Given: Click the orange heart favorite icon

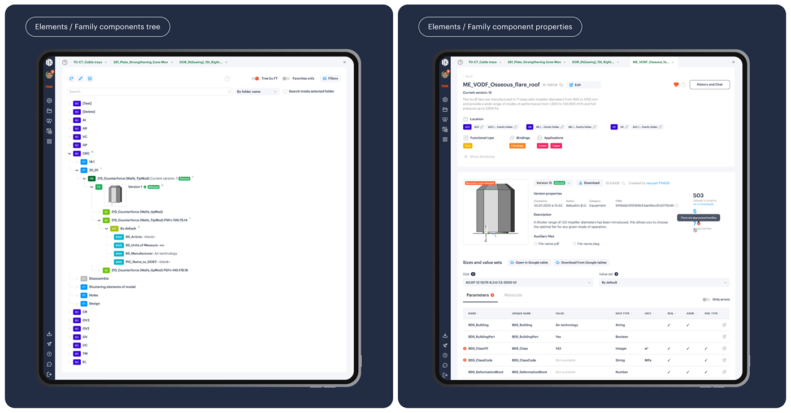Looking at the screenshot, I should click(676, 85).
